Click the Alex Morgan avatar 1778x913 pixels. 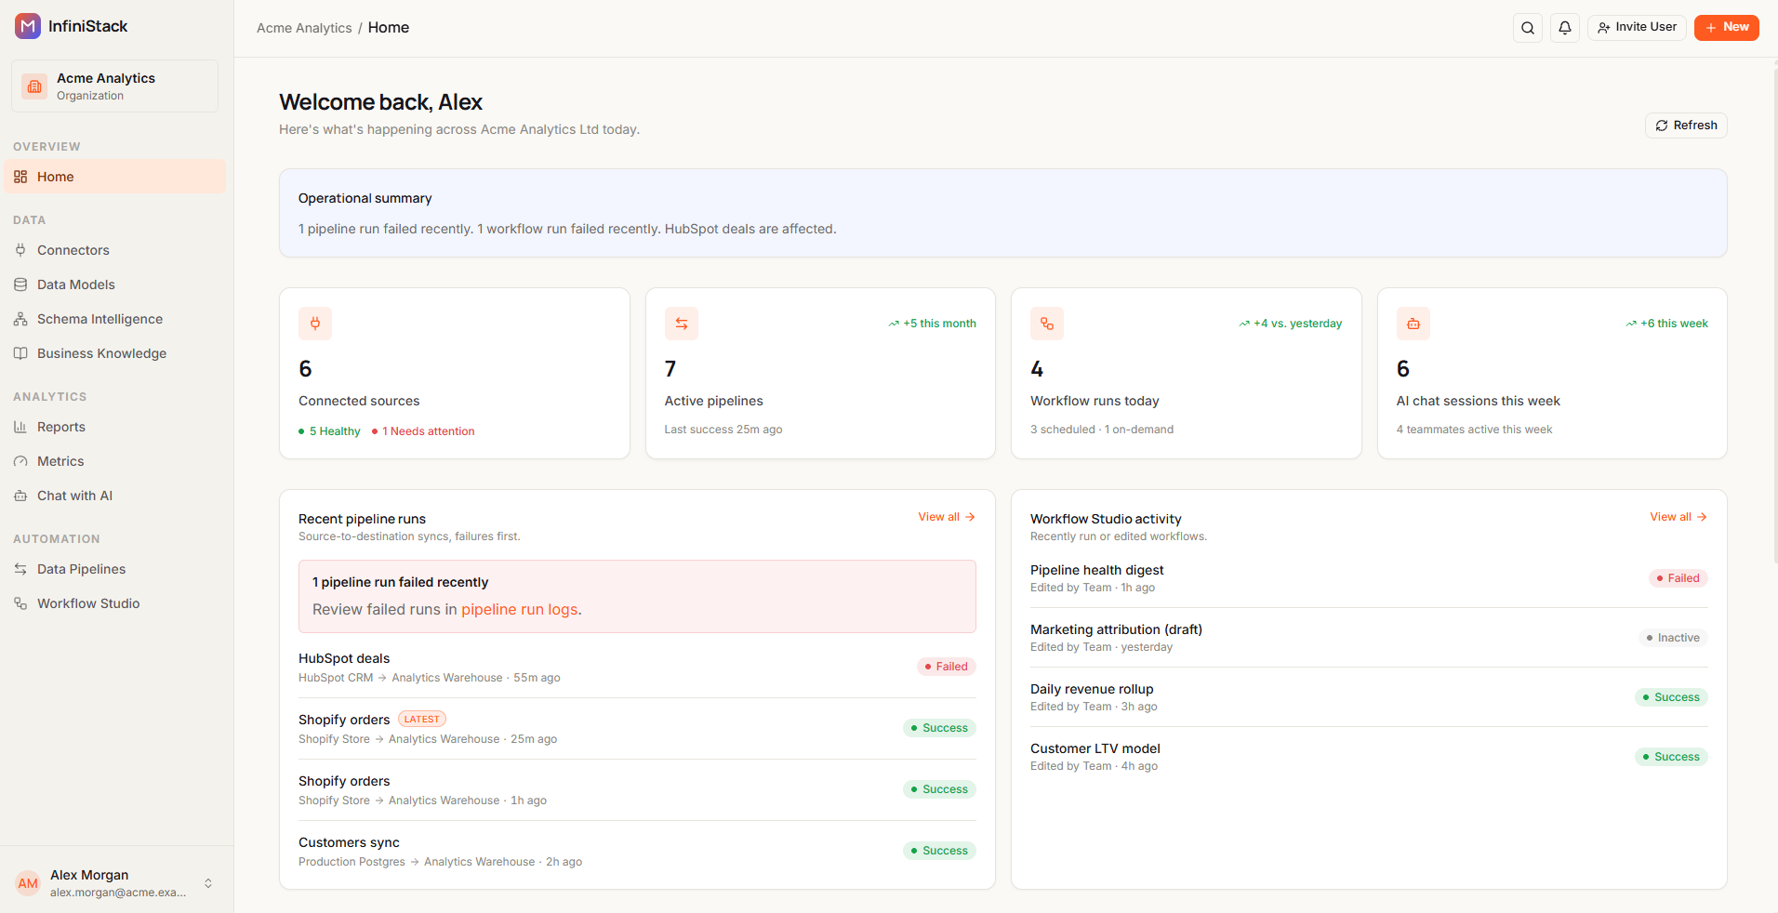point(28,883)
